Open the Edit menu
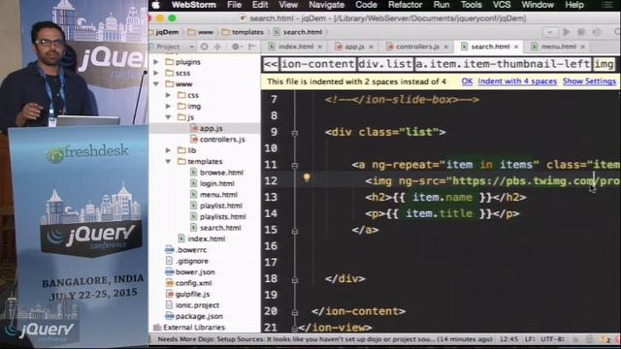Screen dimensions: 621x349 coord(260,5)
